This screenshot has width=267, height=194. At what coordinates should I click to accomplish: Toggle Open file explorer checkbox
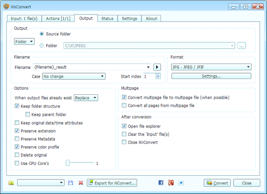point(124,126)
